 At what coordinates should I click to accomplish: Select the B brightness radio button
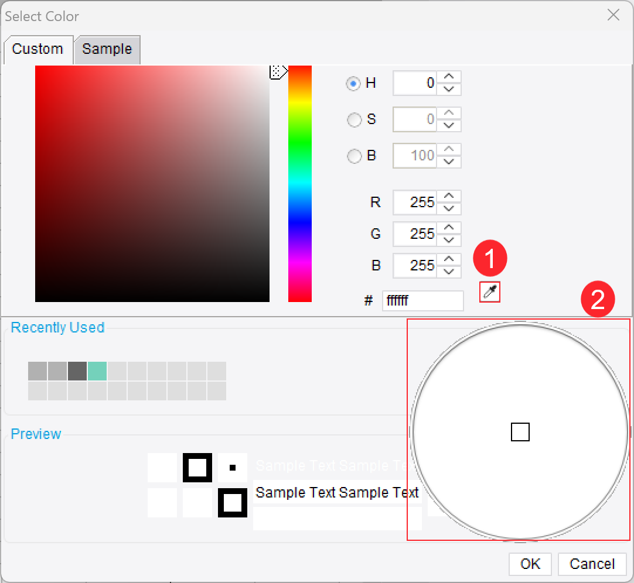tap(354, 156)
